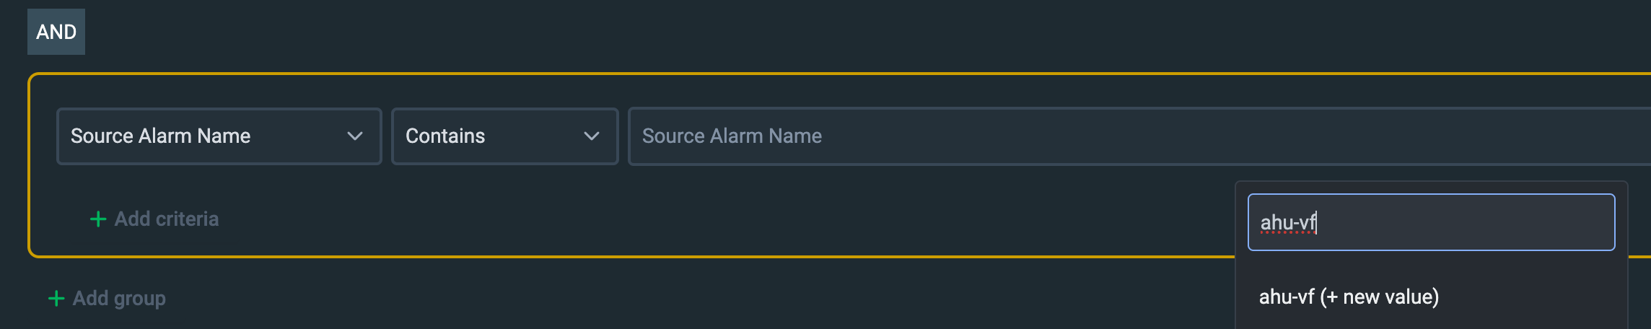Click the "Add criteria" text link
Viewport: 1651px width, 329px height.
tap(167, 219)
